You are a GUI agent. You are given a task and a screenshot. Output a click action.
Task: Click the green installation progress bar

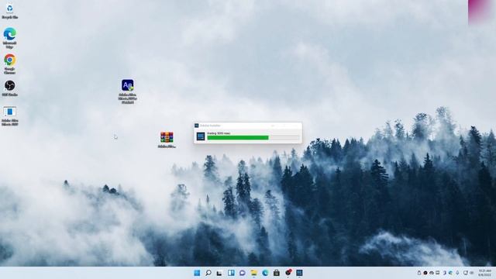tap(253, 138)
